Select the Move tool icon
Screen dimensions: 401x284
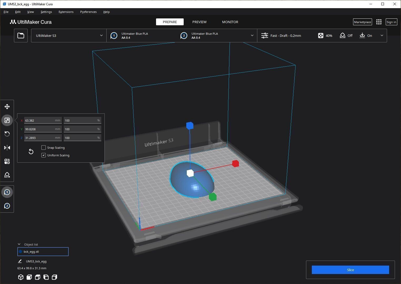click(7, 107)
